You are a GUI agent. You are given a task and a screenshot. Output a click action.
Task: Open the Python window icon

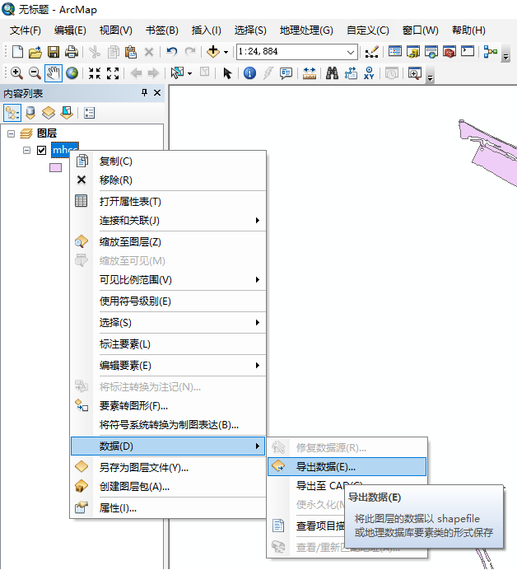(x=468, y=51)
